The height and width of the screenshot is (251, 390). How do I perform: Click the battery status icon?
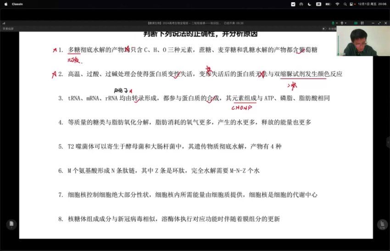click(328, 4)
